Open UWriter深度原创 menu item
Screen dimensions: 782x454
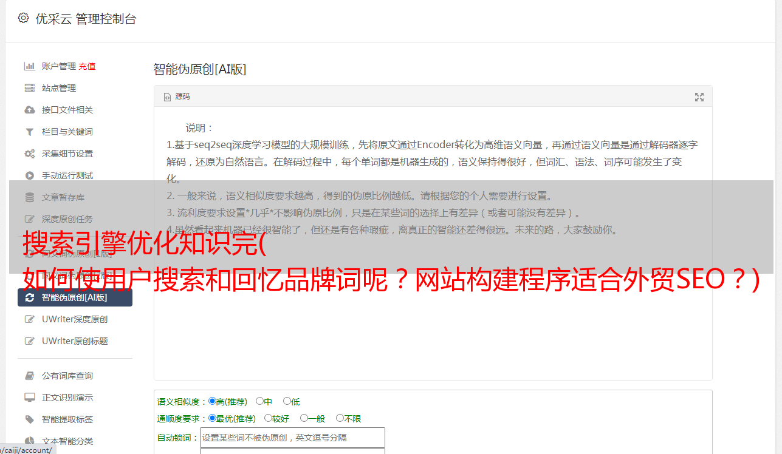(x=75, y=319)
